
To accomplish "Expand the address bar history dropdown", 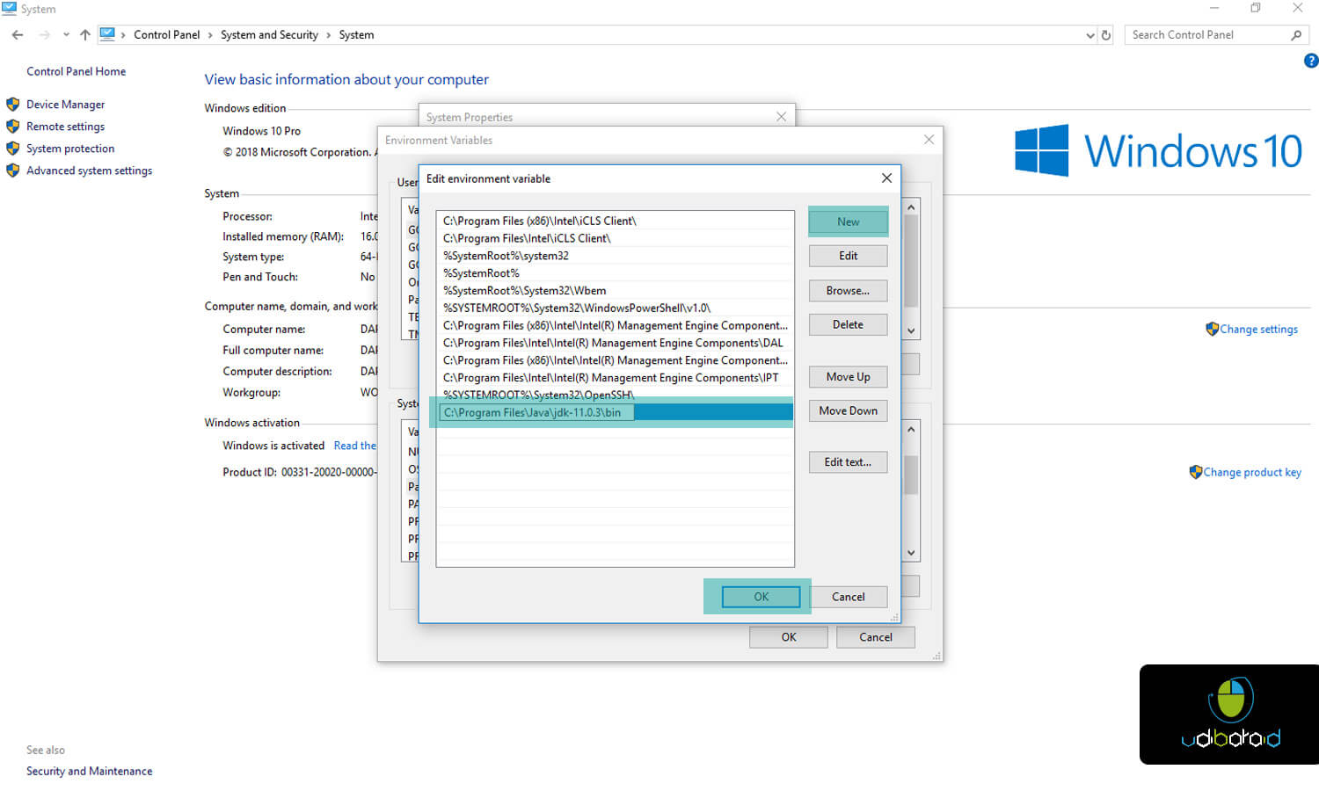I will tap(1090, 35).
